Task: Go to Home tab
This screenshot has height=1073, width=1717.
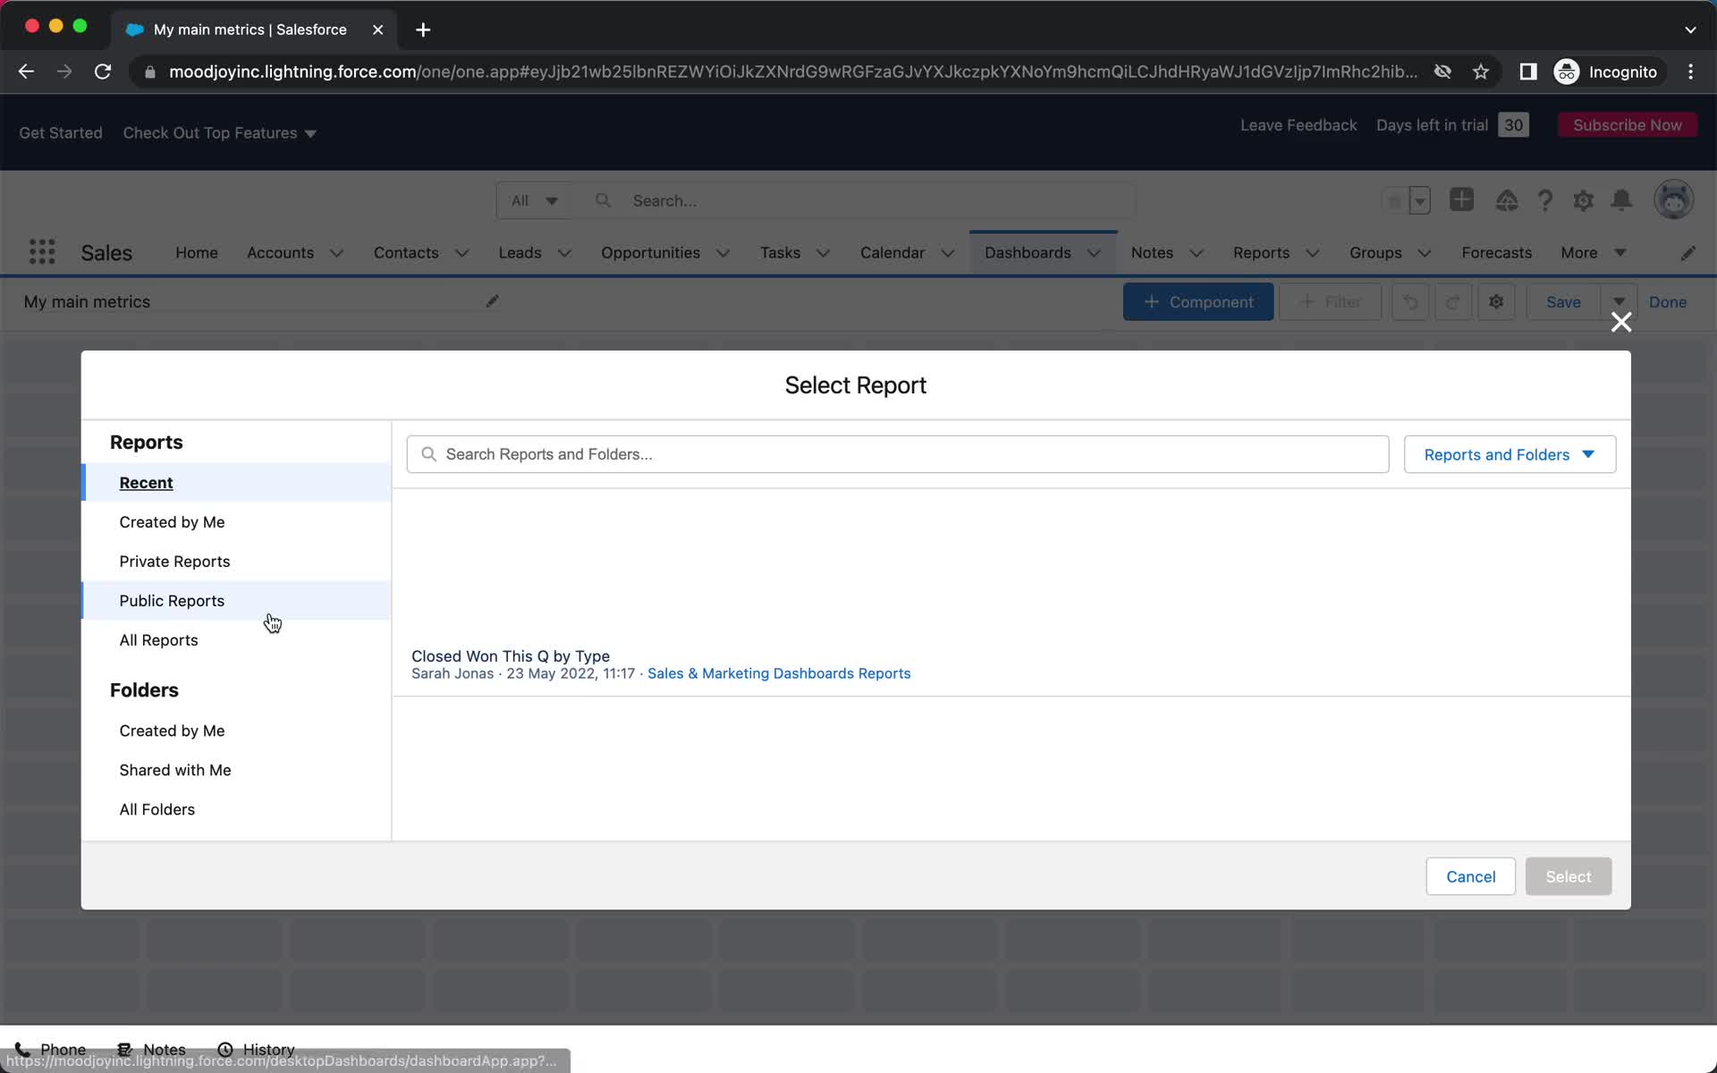Action: pyautogui.click(x=197, y=253)
